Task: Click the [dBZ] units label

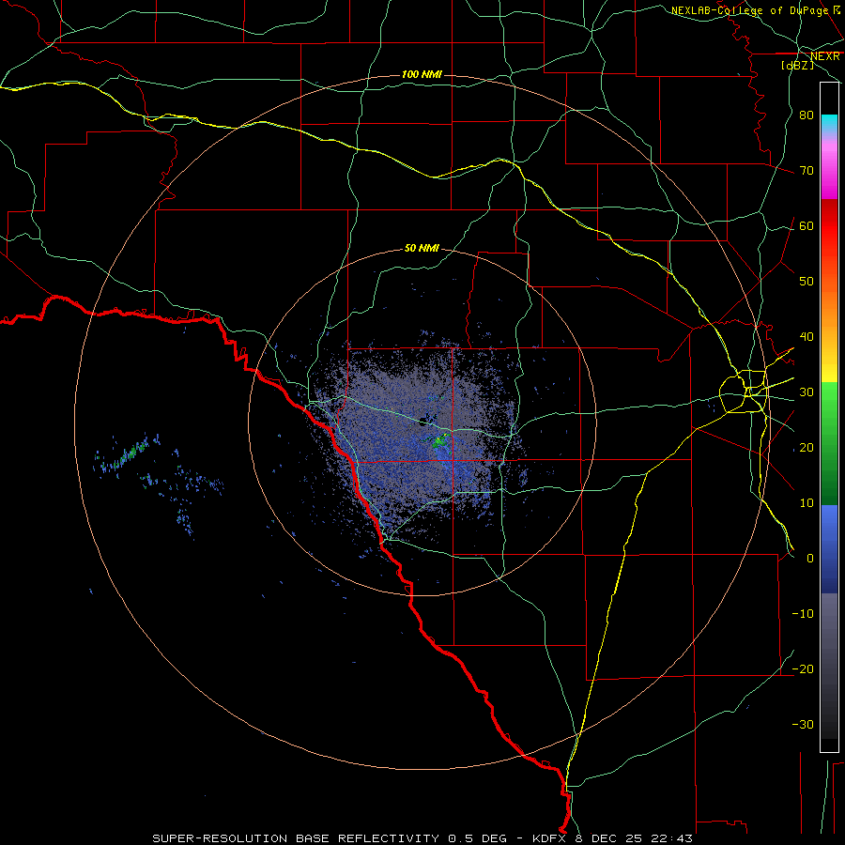Action: (797, 65)
